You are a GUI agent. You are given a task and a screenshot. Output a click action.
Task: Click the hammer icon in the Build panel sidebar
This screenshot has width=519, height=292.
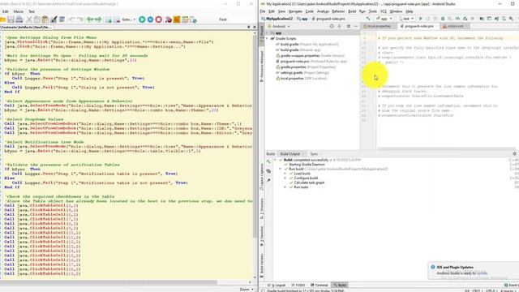point(268,162)
